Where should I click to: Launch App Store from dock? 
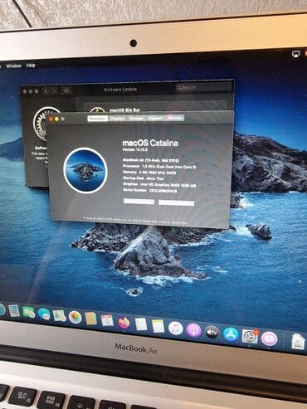[x=231, y=334]
